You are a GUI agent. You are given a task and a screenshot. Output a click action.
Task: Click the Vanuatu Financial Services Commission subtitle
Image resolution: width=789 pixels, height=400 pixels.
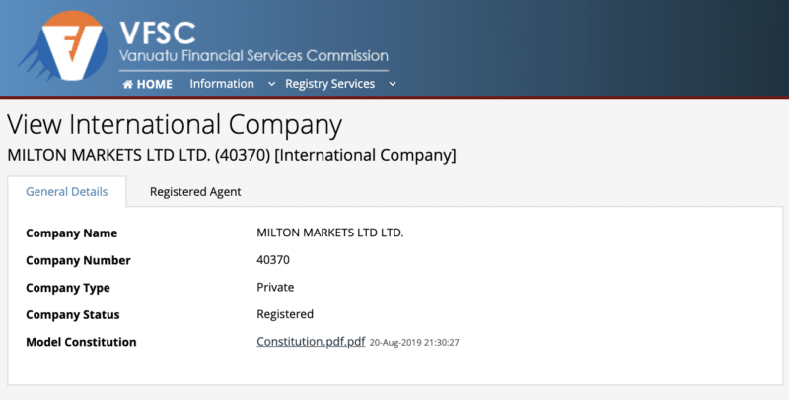(253, 56)
